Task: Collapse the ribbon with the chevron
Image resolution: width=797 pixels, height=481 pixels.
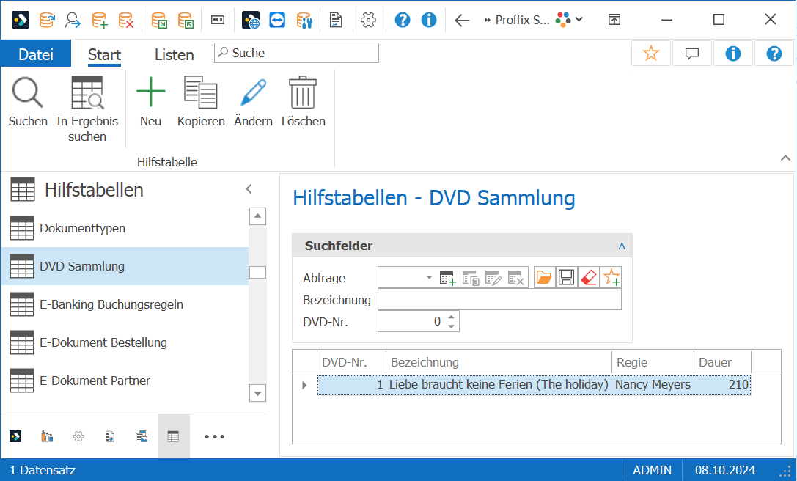Action: 785,158
